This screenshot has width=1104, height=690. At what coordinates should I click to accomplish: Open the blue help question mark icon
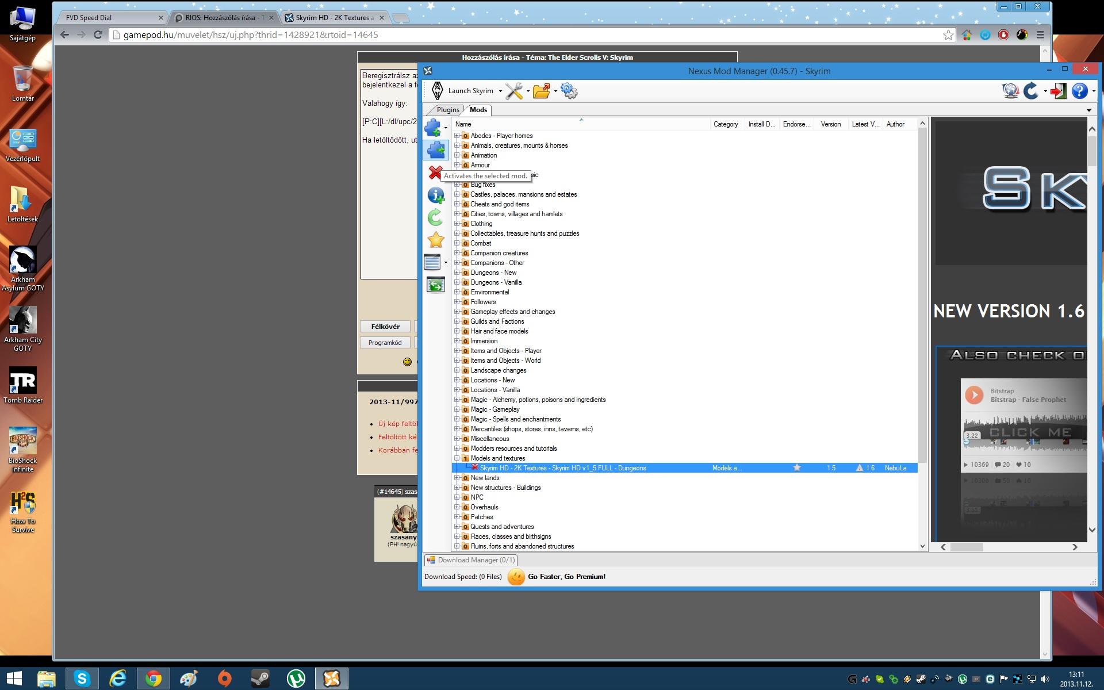pyautogui.click(x=1079, y=91)
